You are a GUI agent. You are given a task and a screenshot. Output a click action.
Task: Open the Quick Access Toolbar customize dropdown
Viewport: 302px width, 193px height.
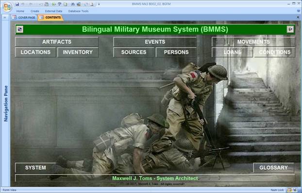[x=99, y=4]
